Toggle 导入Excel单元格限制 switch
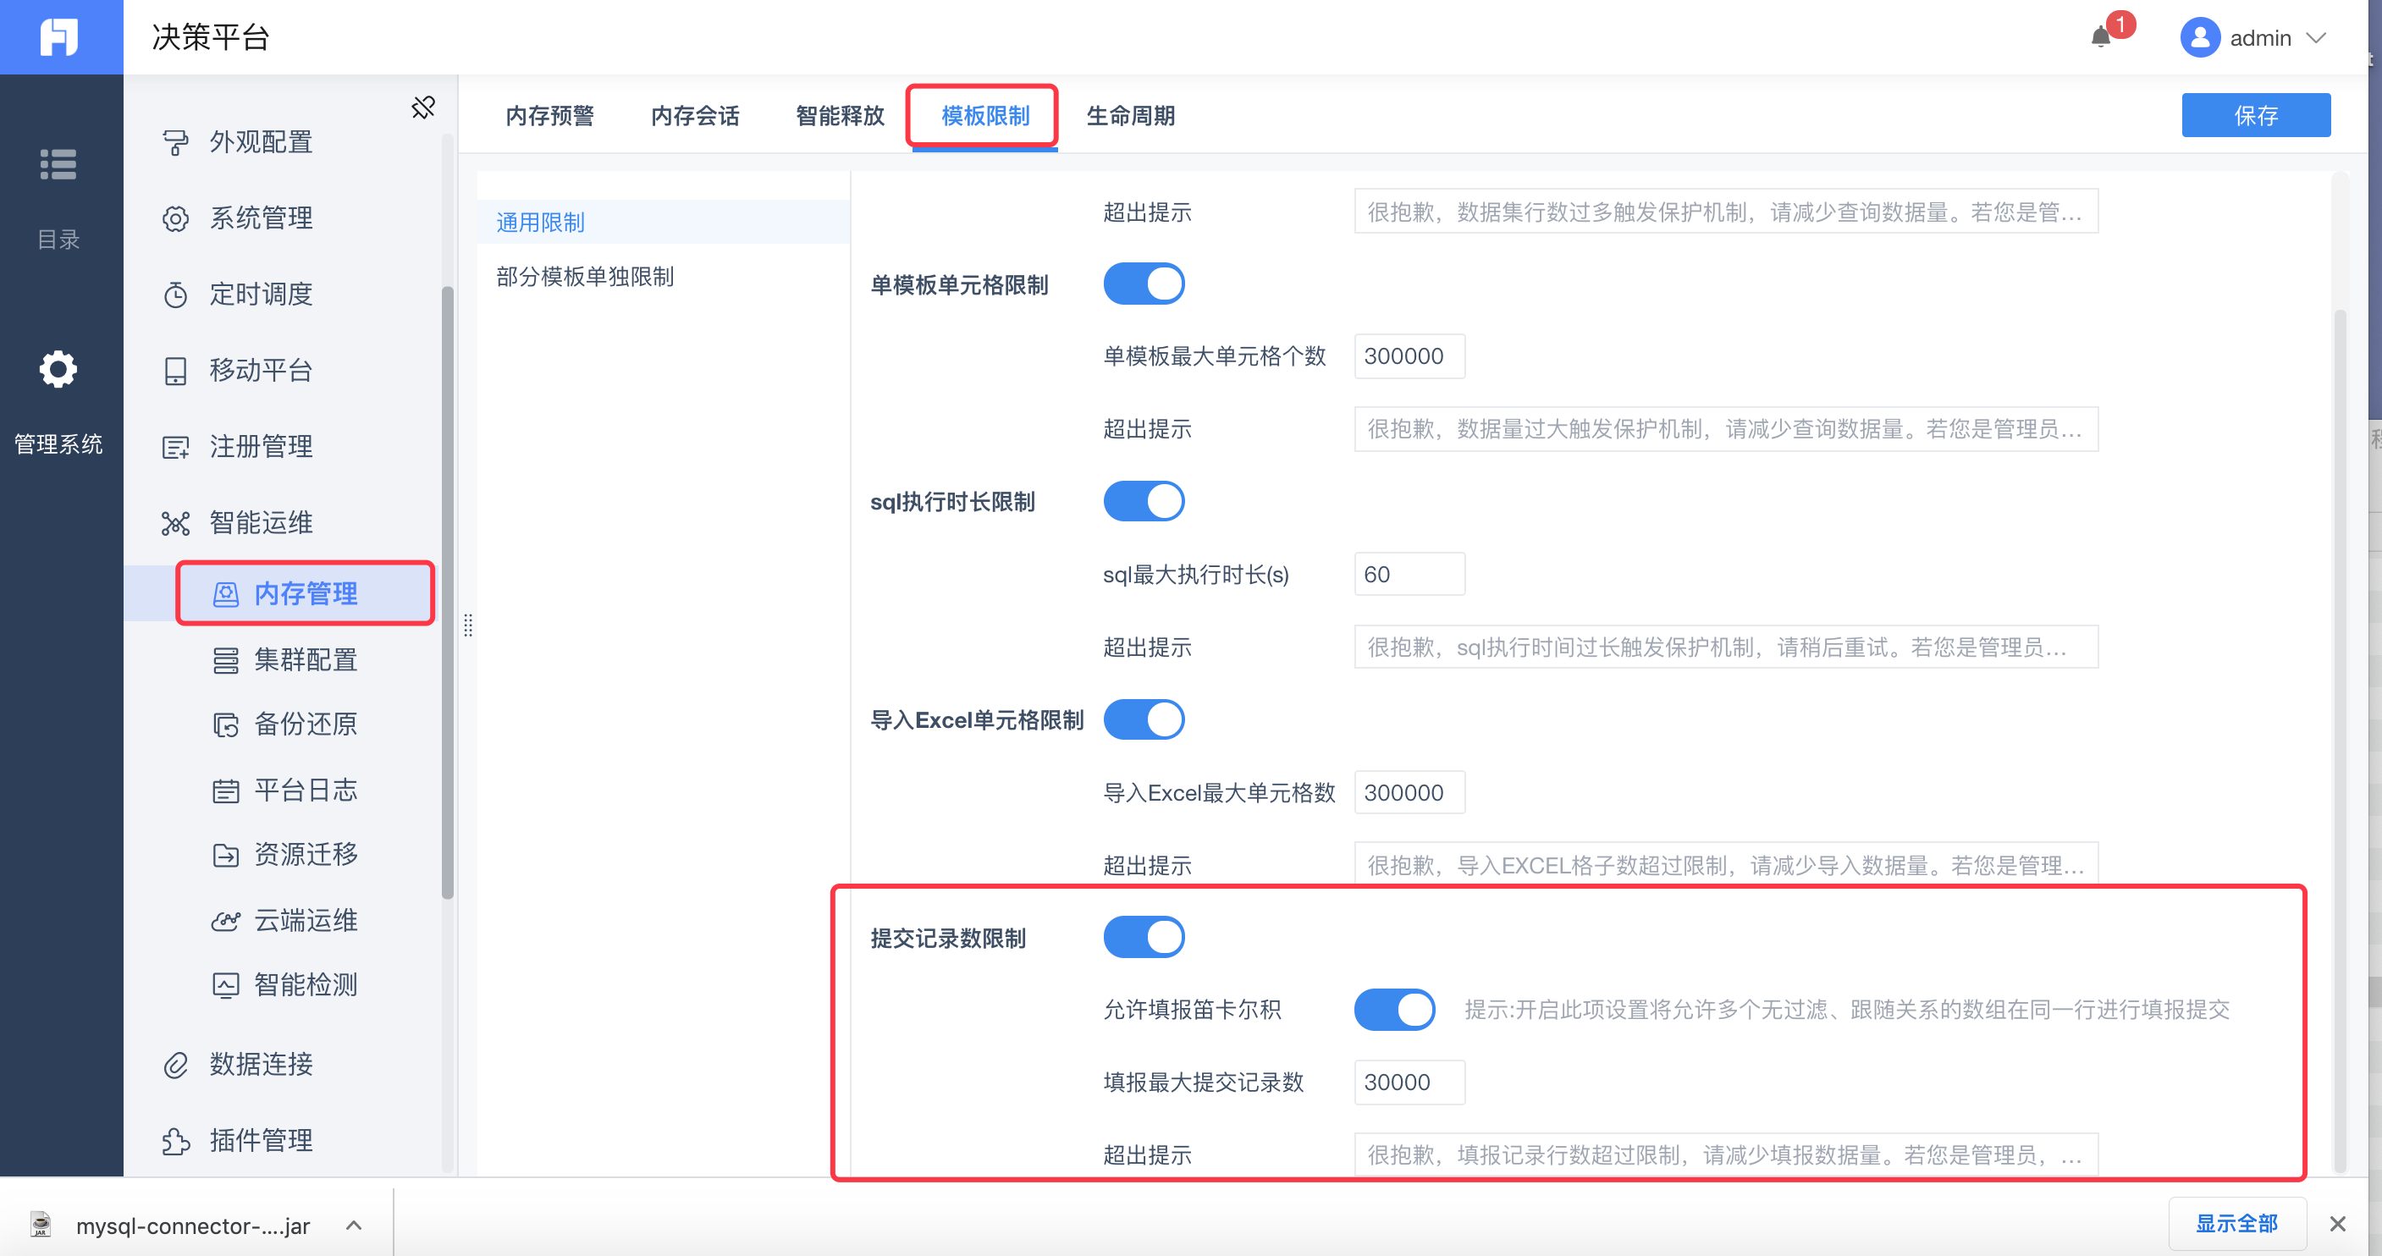The image size is (2382, 1256). point(1144,719)
